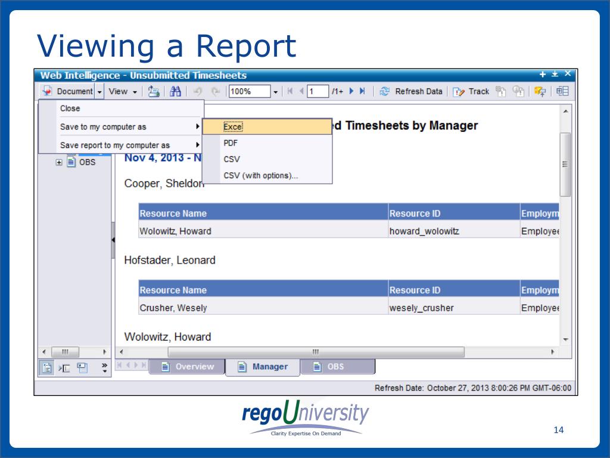Click tab strip scroll-left arrow

[128, 365]
